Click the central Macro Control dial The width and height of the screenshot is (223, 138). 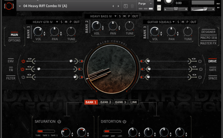point(111,69)
